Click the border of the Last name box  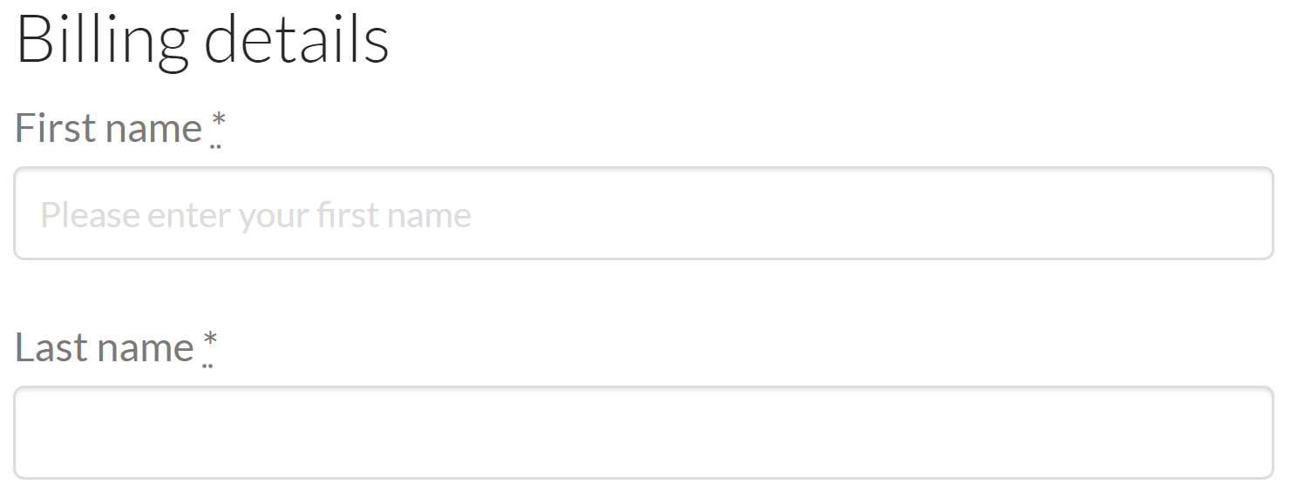tap(645, 390)
